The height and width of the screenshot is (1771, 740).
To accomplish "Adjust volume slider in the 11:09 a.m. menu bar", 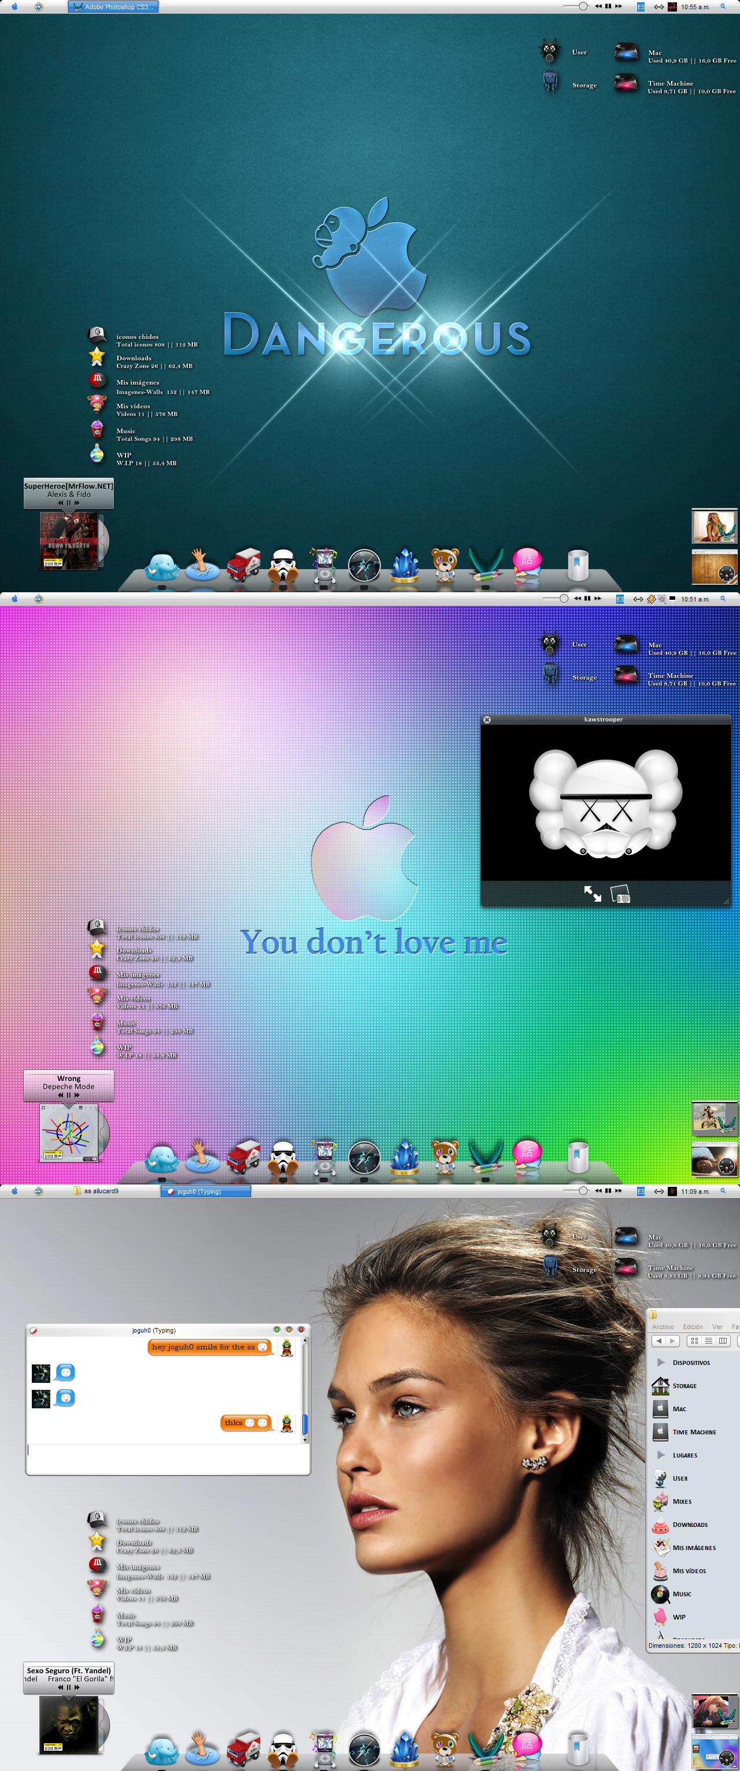I will tap(576, 1191).
